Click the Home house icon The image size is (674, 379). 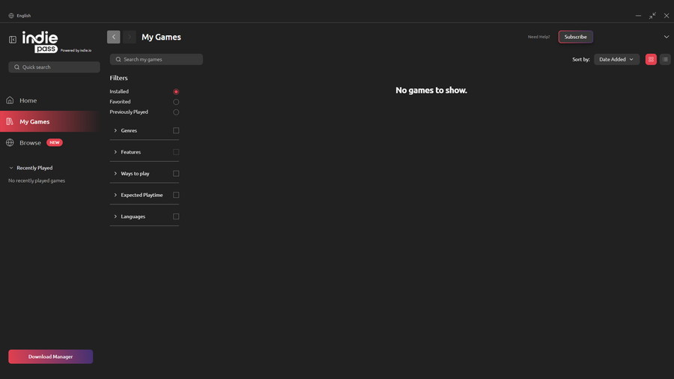pyautogui.click(x=10, y=100)
